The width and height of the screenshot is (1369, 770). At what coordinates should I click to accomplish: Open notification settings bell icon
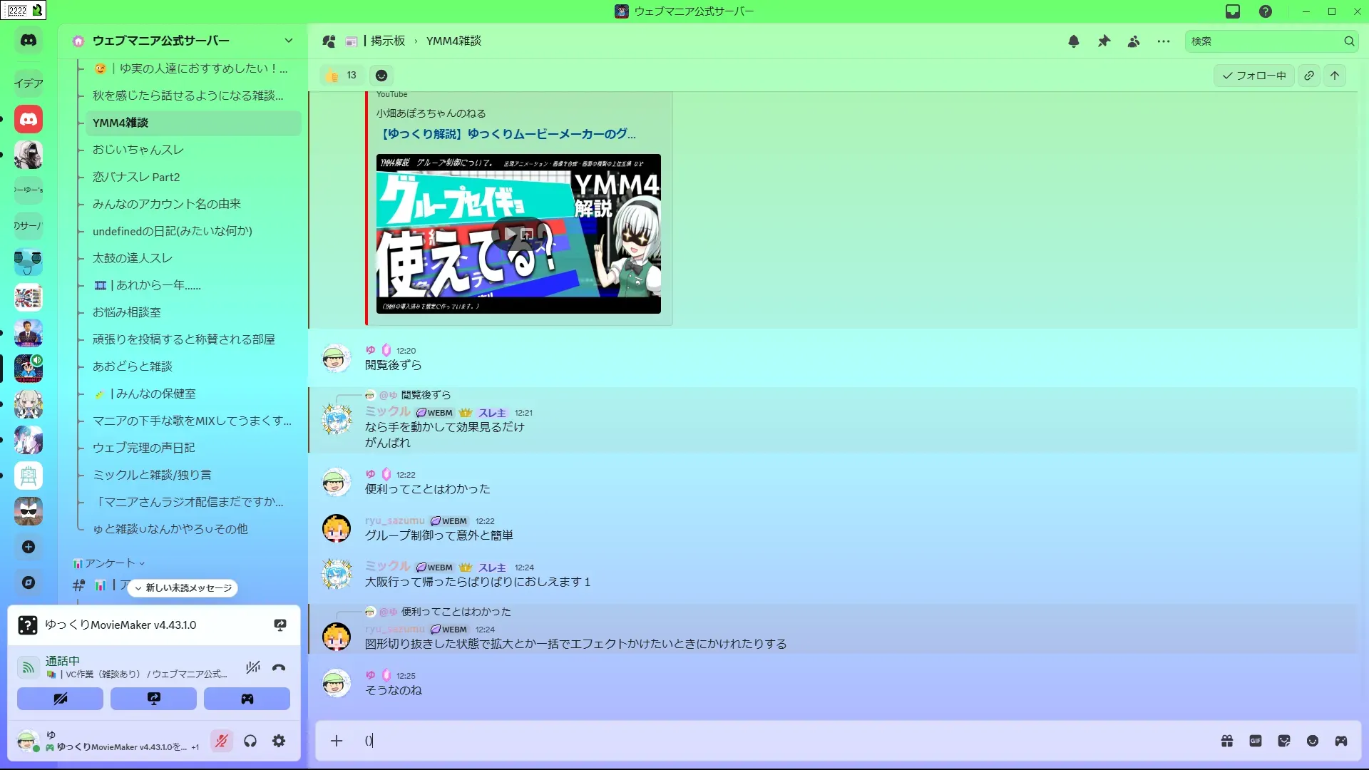1073,41
